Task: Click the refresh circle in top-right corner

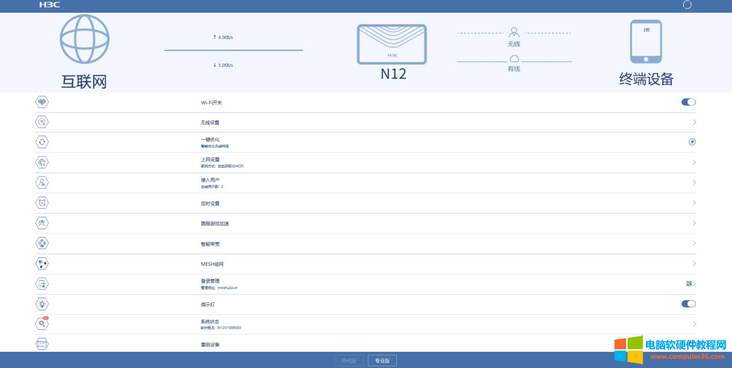Action: (x=686, y=5)
